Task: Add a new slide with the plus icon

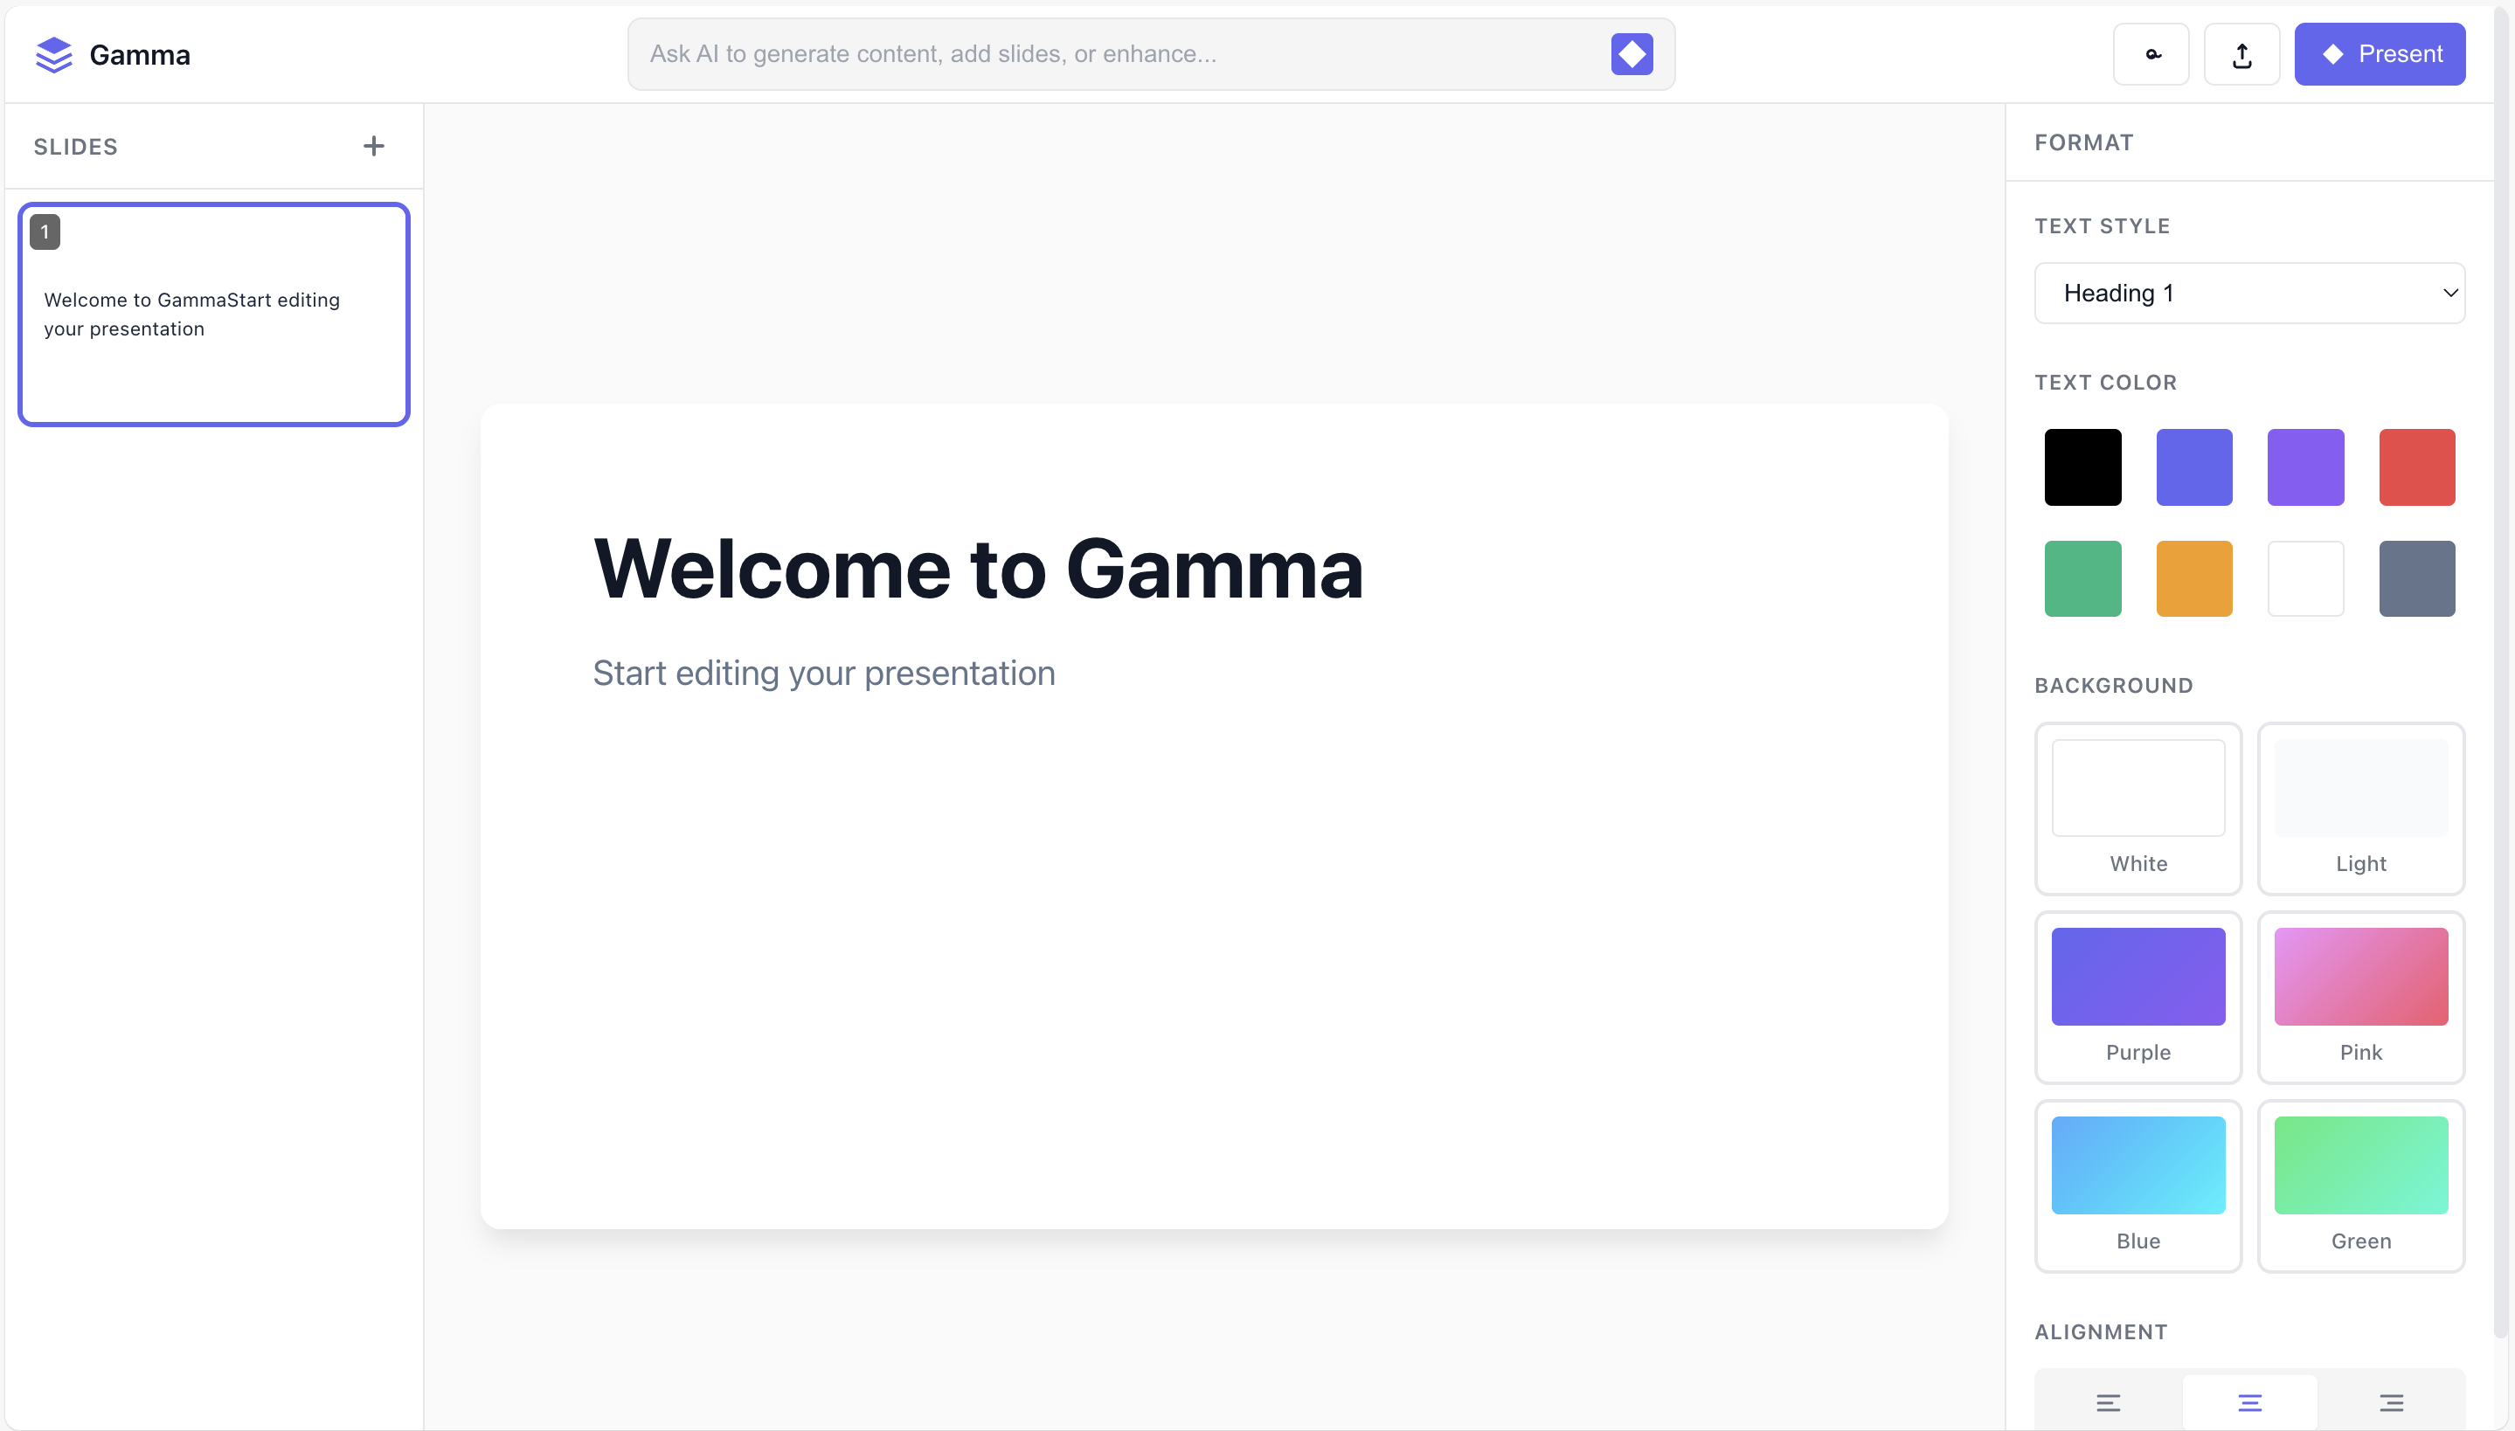Action: coord(372,145)
